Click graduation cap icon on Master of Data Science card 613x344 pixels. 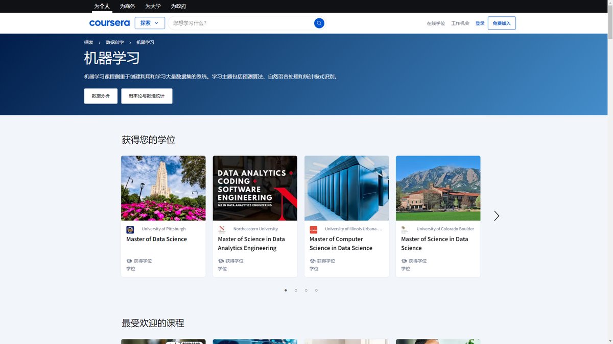tap(129, 261)
